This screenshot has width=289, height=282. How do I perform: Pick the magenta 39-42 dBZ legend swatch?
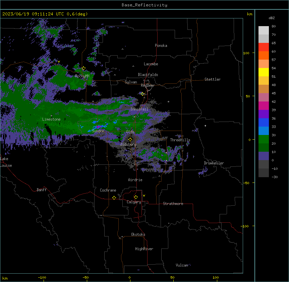coord(264,105)
